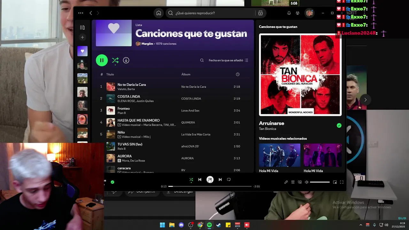This screenshot has width=409, height=230.
Task: Click the next arrow on the background video
Action: pos(365,100)
